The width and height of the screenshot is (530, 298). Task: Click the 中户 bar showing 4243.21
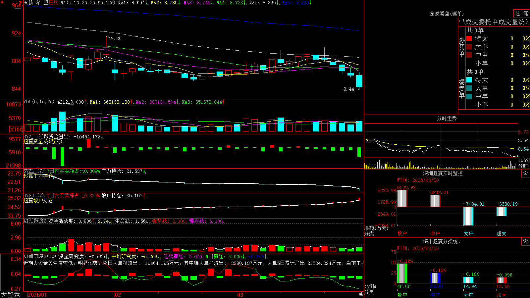(435, 201)
